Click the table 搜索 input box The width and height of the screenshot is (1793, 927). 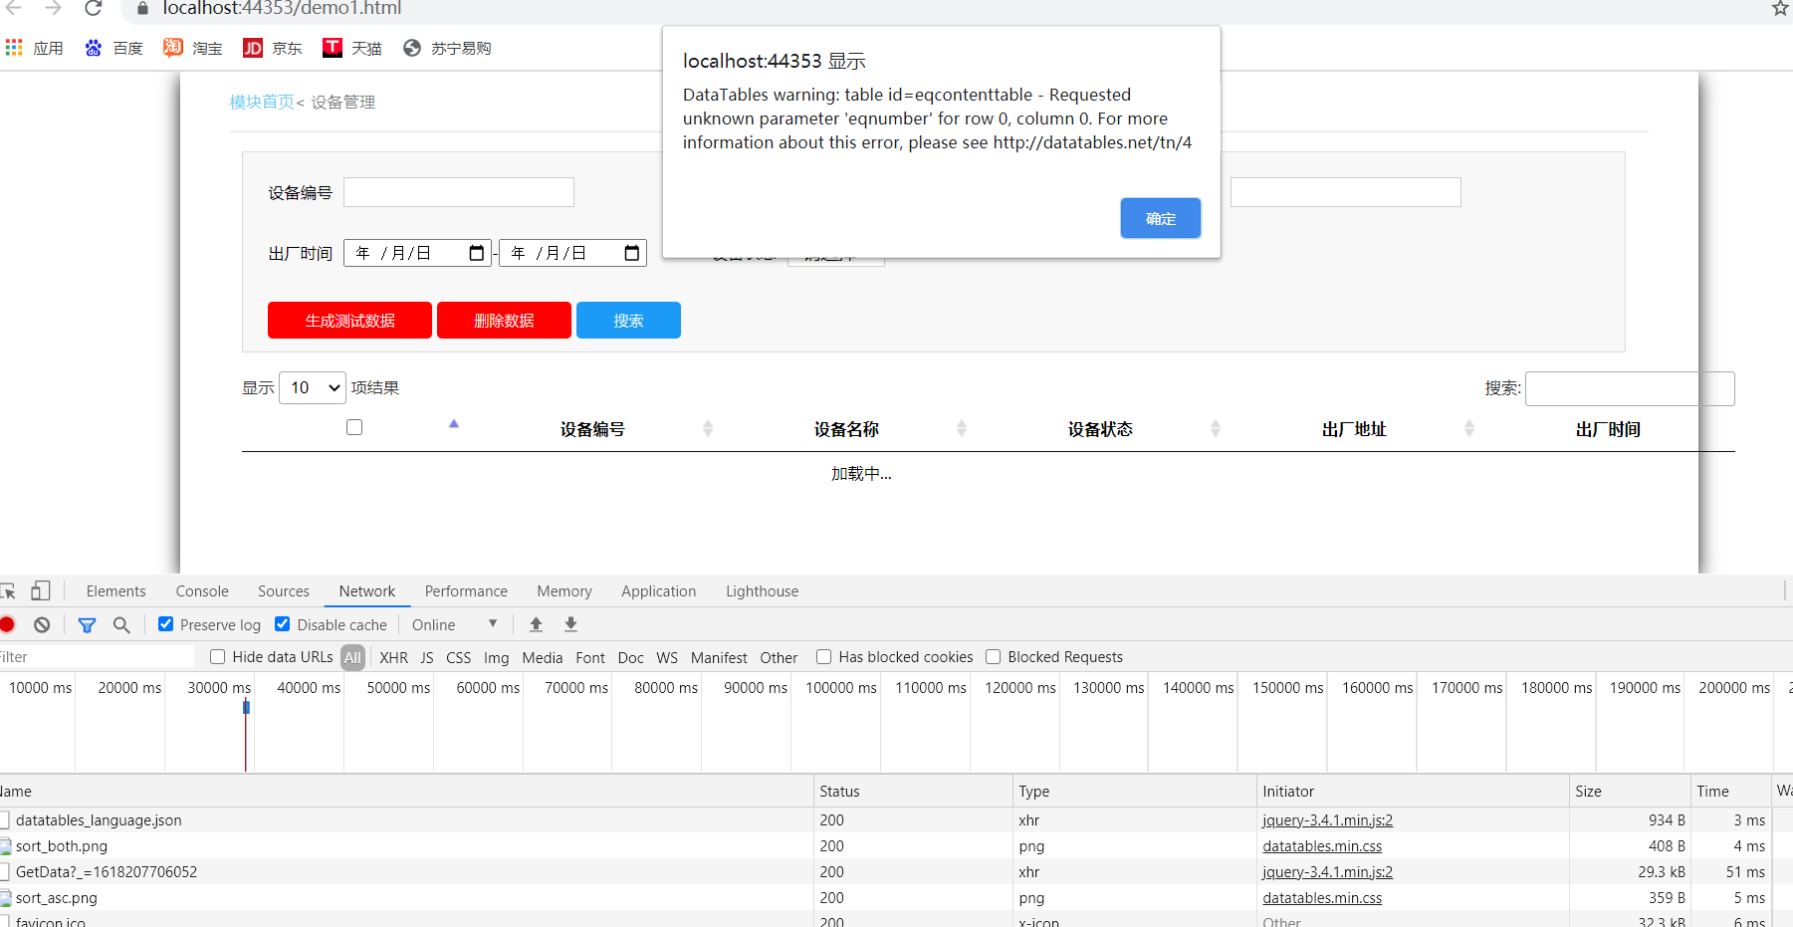point(1630,388)
